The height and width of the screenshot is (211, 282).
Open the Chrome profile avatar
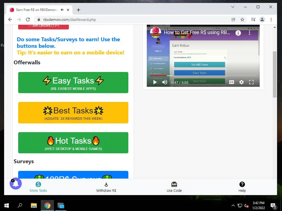(262, 20)
